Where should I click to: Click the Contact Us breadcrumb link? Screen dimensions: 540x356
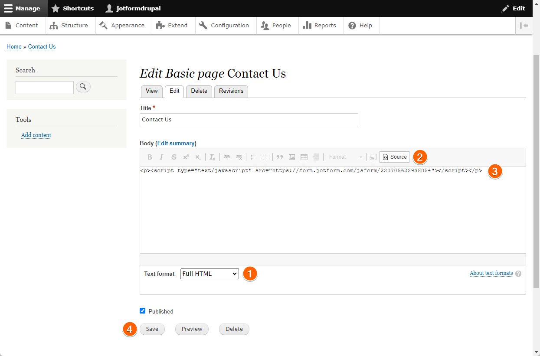[x=42, y=47]
